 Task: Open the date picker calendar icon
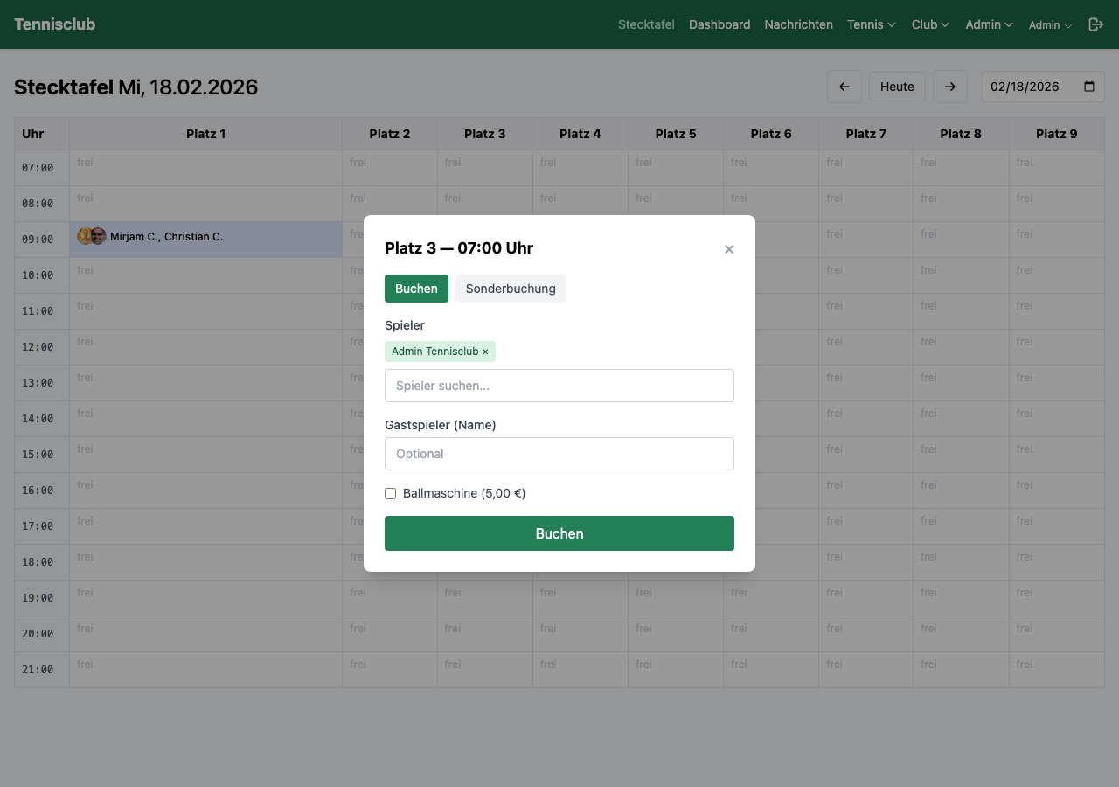(x=1089, y=87)
